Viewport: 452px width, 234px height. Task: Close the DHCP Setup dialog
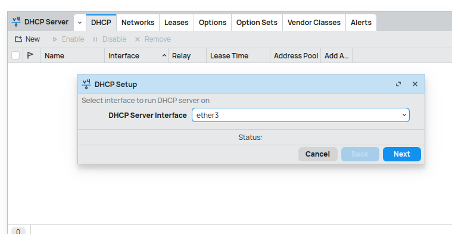coord(415,84)
